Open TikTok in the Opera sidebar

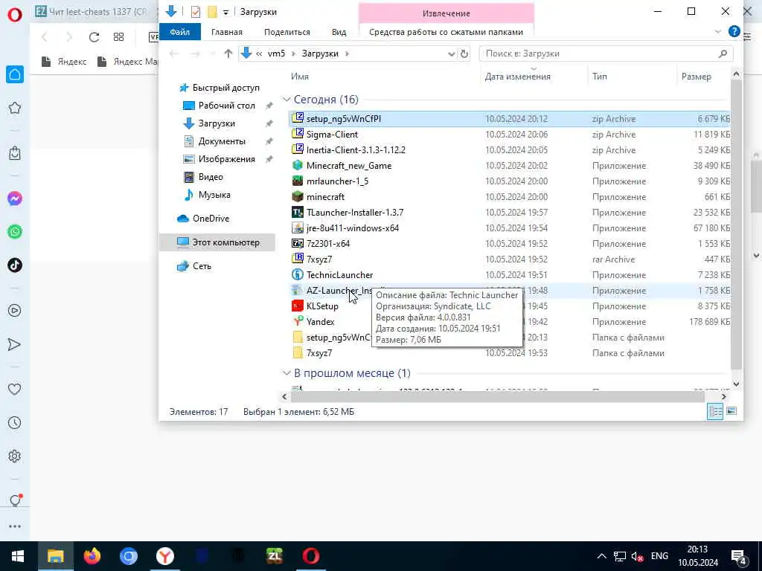15,265
